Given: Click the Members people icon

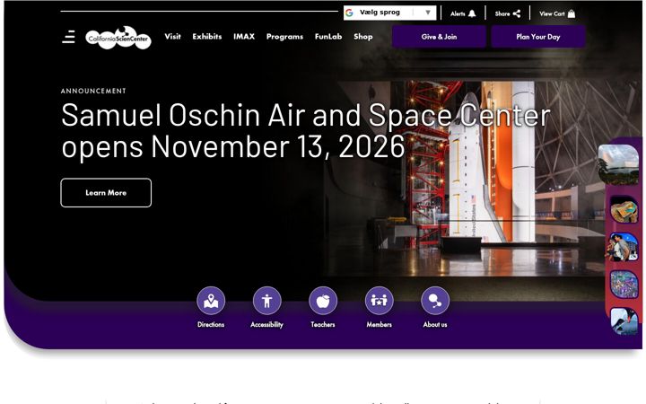Looking at the screenshot, I should [x=379, y=301].
